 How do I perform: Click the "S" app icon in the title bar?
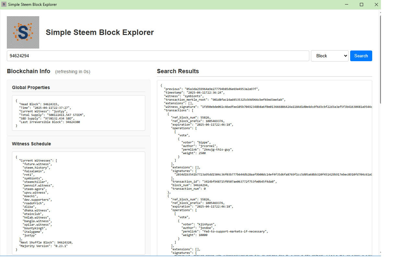coord(4,4)
